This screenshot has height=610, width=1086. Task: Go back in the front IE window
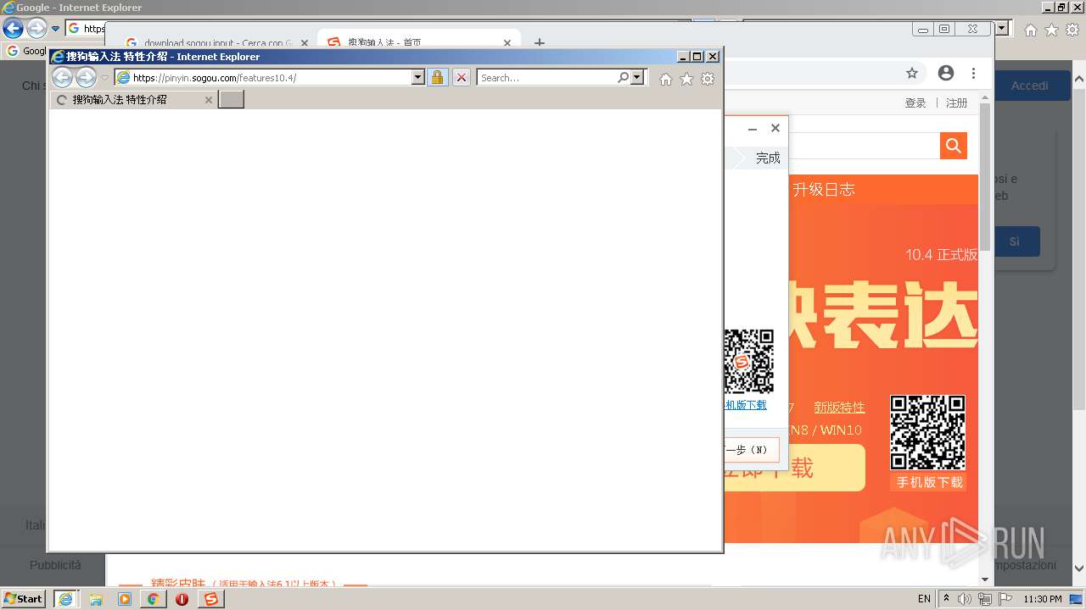[x=63, y=78]
